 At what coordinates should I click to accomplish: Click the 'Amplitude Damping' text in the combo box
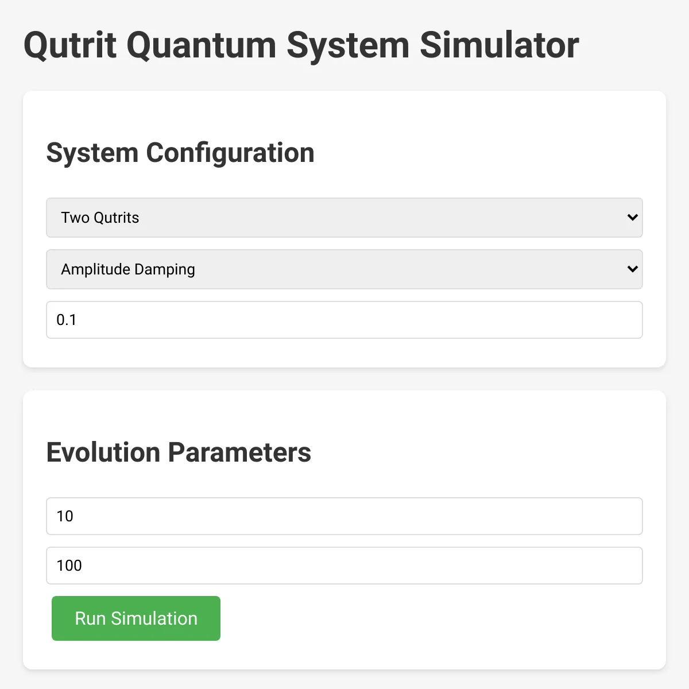[128, 269]
